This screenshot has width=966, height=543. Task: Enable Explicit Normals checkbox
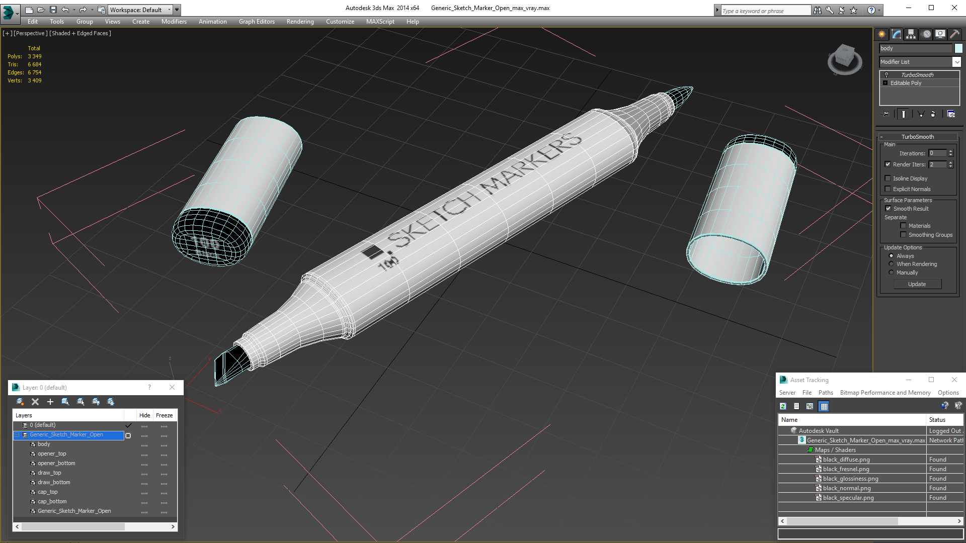(x=888, y=189)
